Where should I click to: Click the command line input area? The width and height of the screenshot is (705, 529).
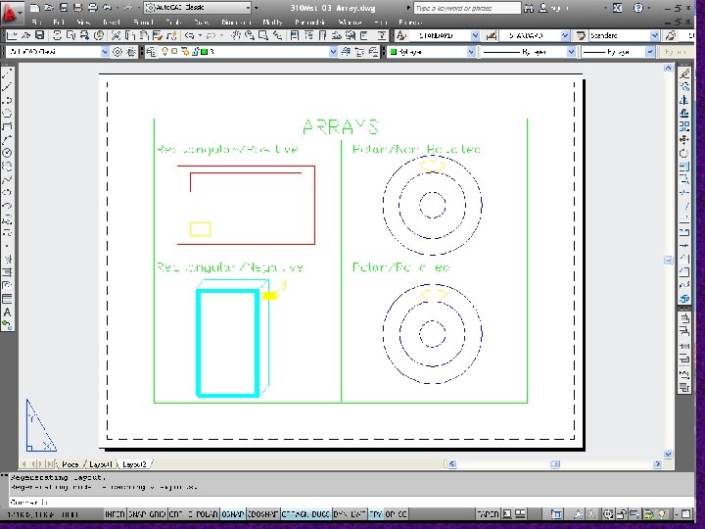[x=351, y=502]
